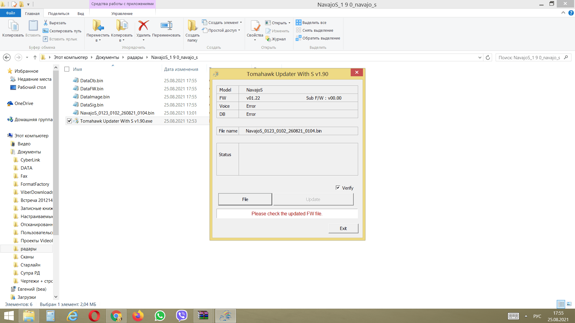The height and width of the screenshot is (323, 575).
Task: Open Properties (Свойства) ribbon icon
Action: (x=255, y=26)
